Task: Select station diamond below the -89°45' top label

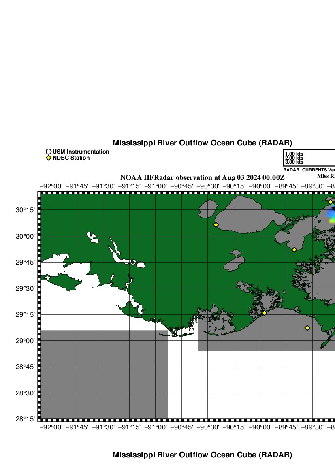Action: click(294, 250)
